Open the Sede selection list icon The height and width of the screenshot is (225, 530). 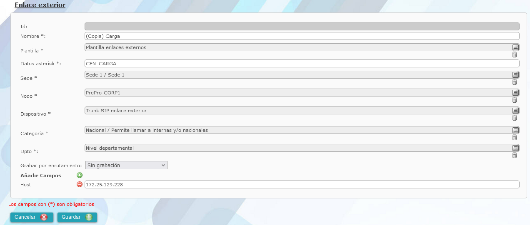(x=515, y=75)
